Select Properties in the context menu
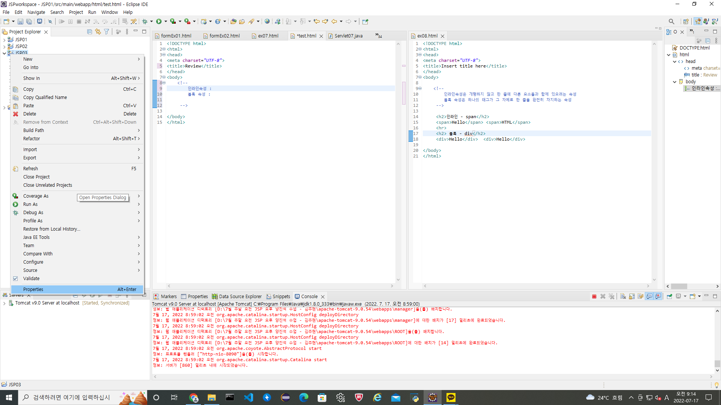Viewport: 721px width, 405px height. tap(33, 289)
